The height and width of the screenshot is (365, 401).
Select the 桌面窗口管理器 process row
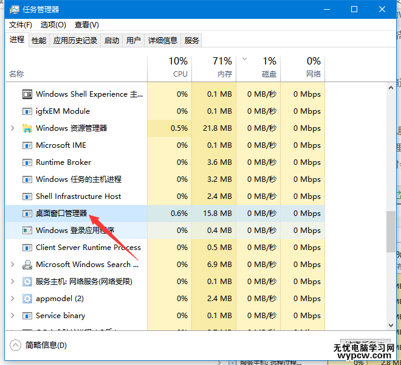[x=165, y=214]
